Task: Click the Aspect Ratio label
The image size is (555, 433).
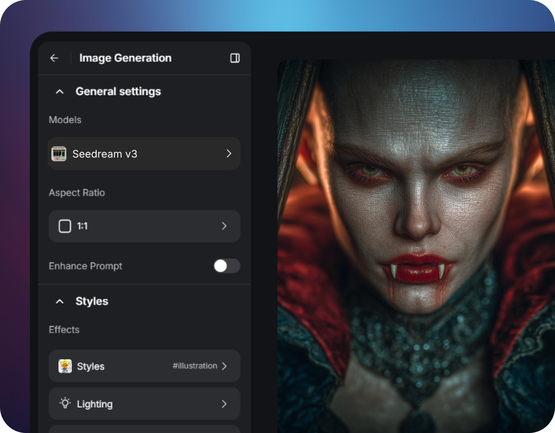Action: point(77,193)
